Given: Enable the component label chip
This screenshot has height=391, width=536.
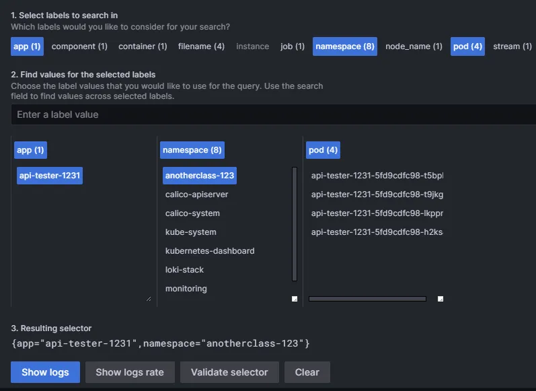Looking at the screenshot, I should [79, 46].
